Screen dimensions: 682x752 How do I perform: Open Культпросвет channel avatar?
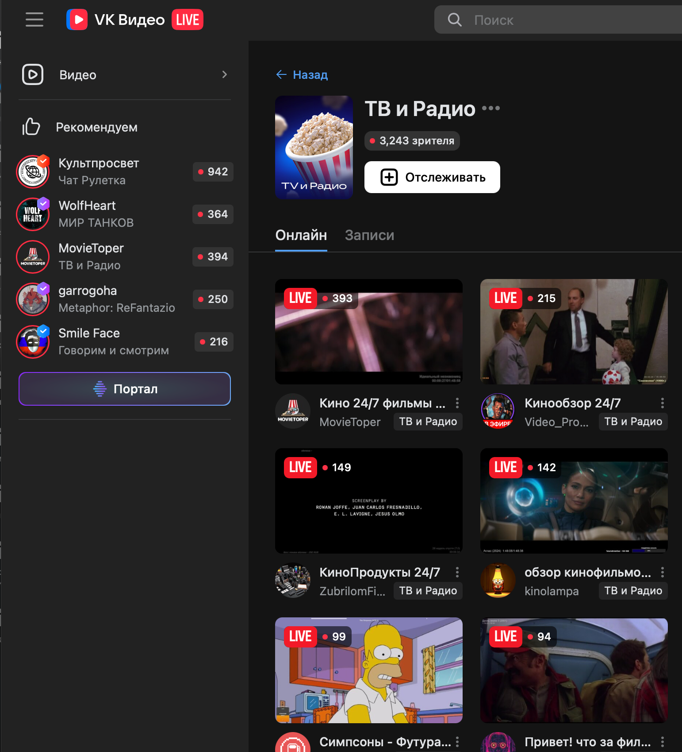pos(33,171)
